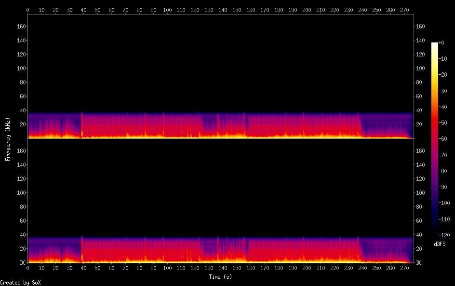Viewport: 455px width, 286px height.
Task: Select the 0 tick on the bottom time axis
Action: (28, 267)
